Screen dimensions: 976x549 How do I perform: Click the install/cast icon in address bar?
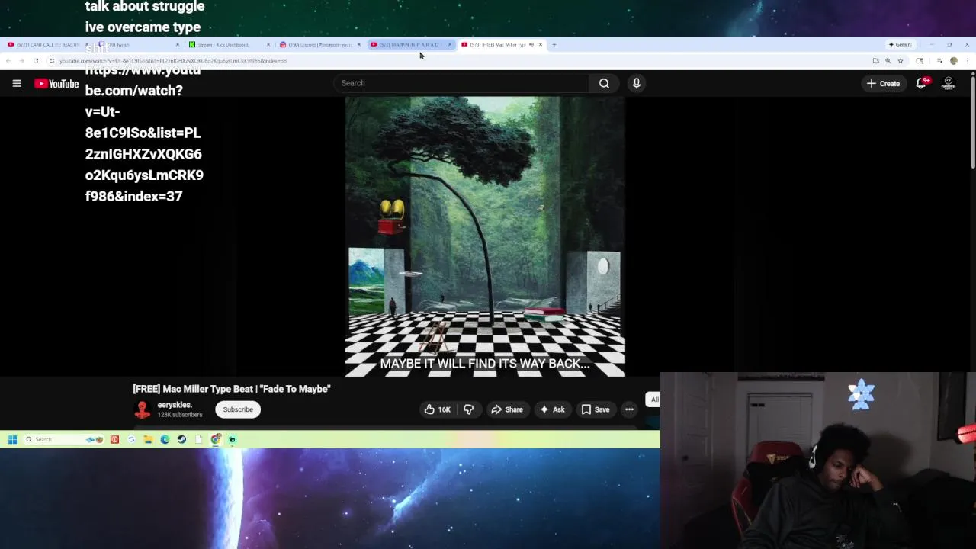tap(875, 60)
